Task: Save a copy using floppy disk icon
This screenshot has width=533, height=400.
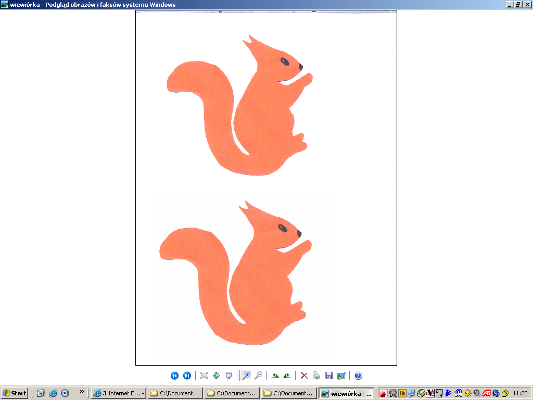Action: (328, 376)
